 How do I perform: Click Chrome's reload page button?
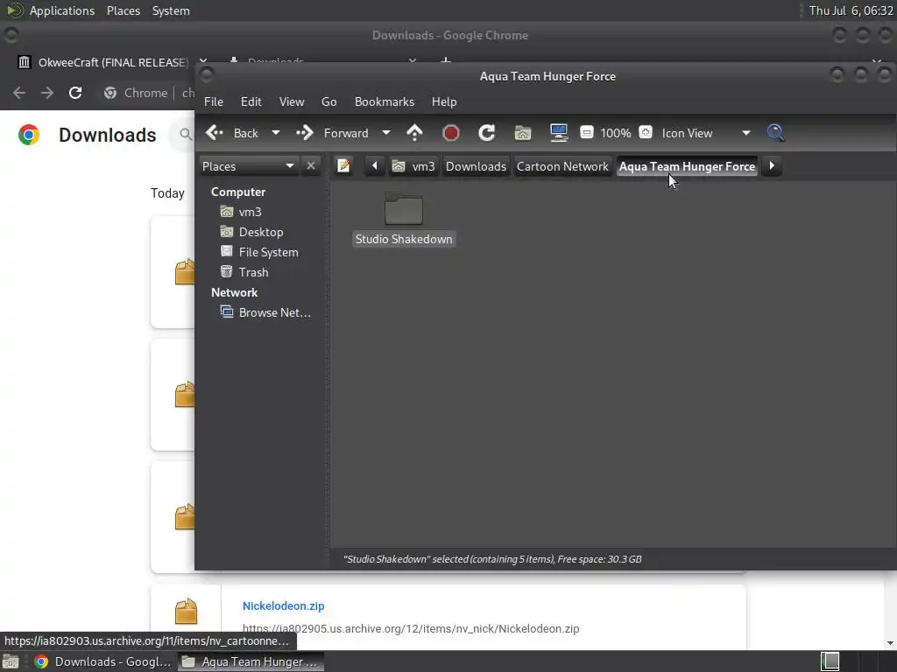(75, 93)
